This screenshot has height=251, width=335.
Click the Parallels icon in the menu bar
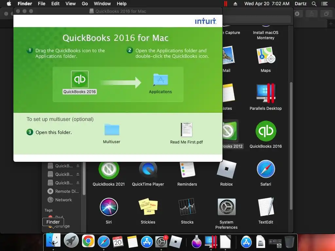pos(226,4)
